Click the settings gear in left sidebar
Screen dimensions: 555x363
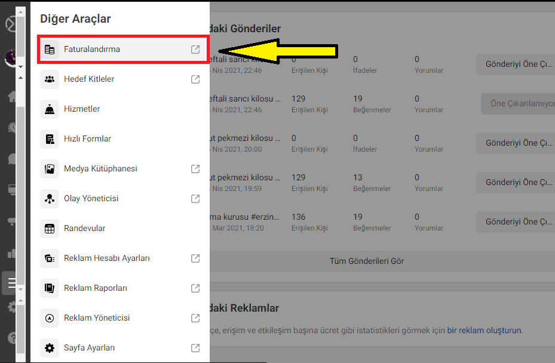12,307
